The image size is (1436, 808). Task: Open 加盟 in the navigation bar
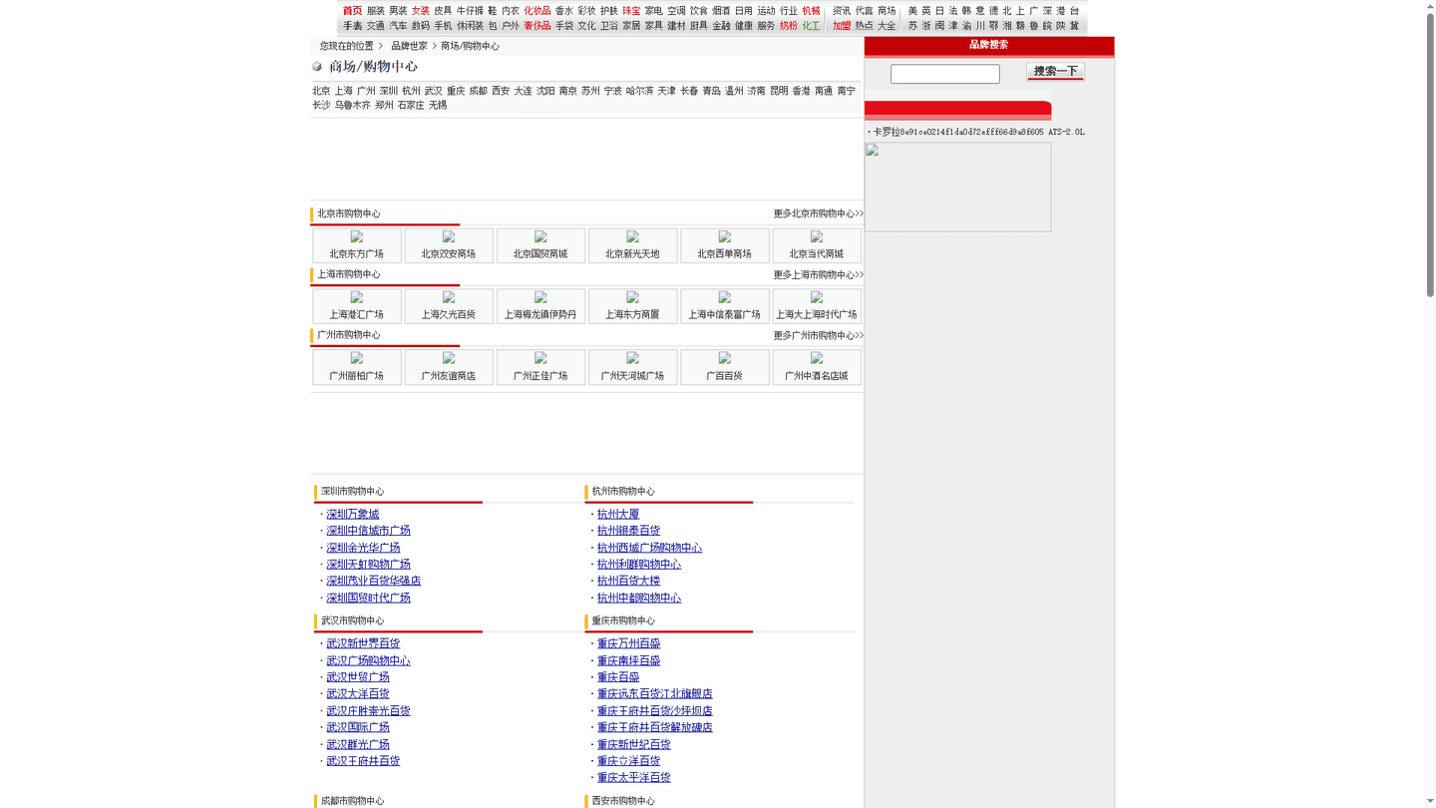842,26
